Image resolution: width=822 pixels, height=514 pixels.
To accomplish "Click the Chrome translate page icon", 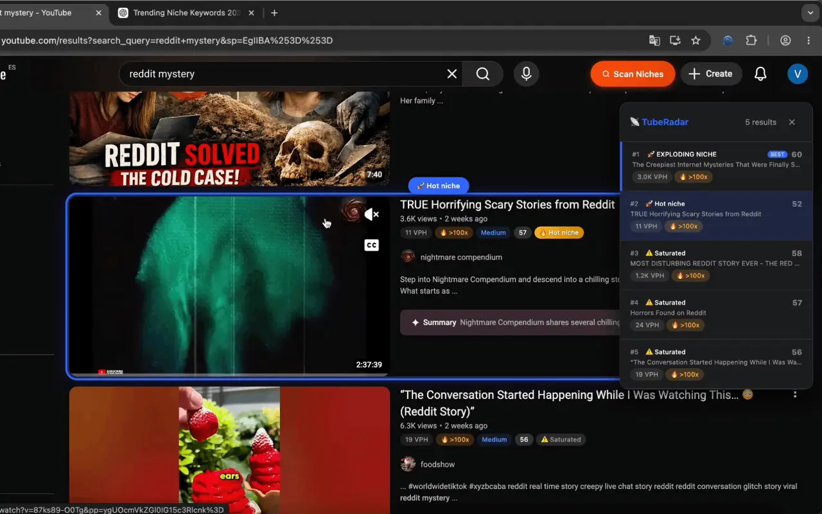I will coord(654,40).
